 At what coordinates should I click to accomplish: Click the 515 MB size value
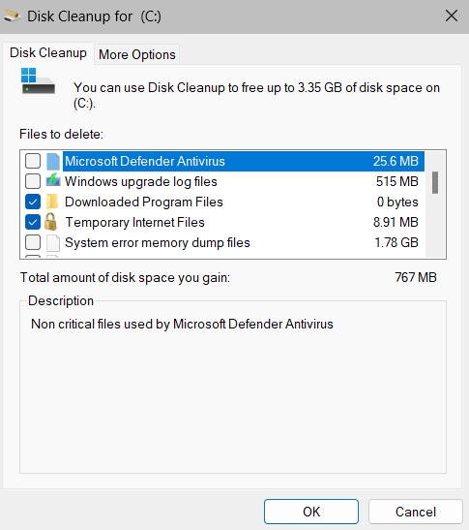(x=397, y=181)
